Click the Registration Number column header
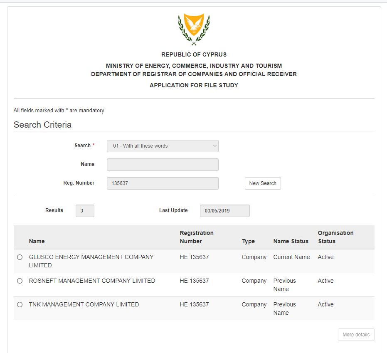Screen dimensions: 387x353 pyautogui.click(x=197, y=237)
